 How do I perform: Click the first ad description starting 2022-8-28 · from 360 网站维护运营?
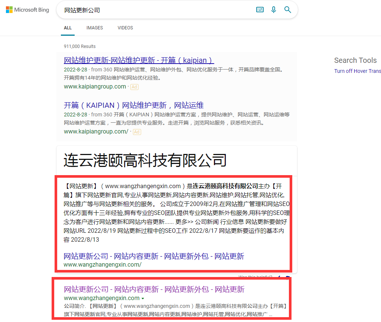[174, 74]
